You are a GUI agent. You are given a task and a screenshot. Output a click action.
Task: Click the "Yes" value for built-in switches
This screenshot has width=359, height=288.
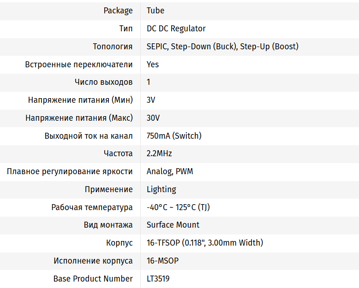tap(153, 65)
